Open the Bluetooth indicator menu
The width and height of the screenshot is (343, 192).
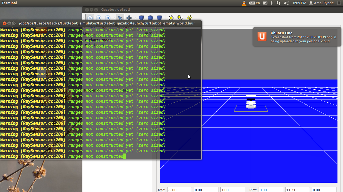point(271,3)
